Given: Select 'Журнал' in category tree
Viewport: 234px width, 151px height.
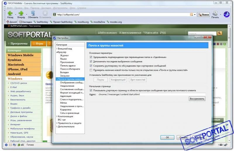Looking at the screenshot, I should 64,55.
